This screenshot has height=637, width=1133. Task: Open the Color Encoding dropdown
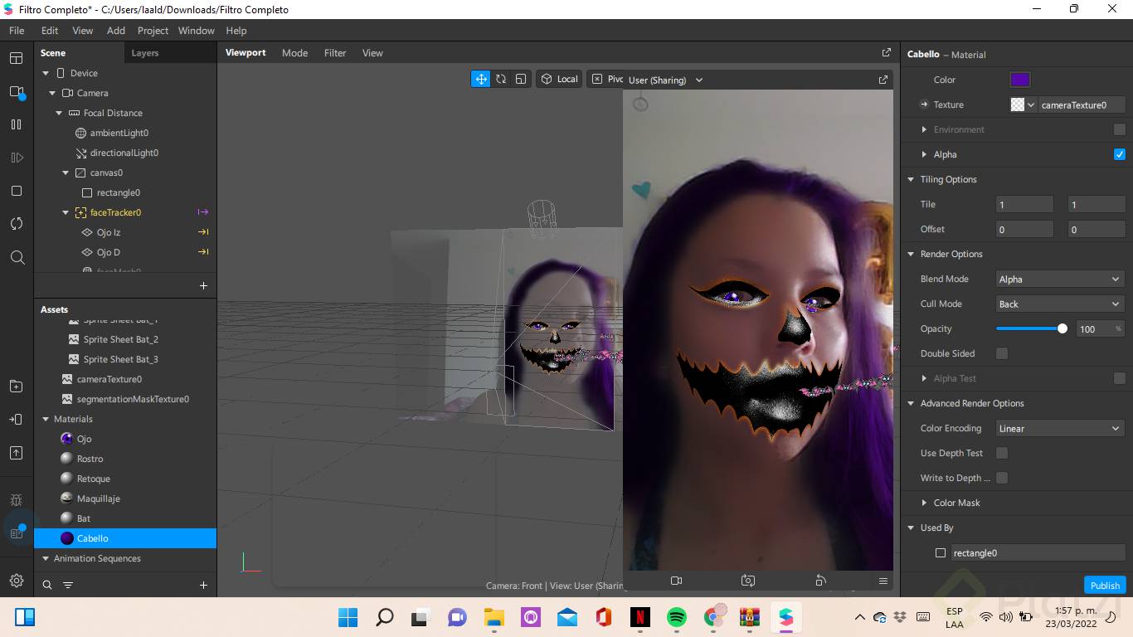pos(1060,428)
